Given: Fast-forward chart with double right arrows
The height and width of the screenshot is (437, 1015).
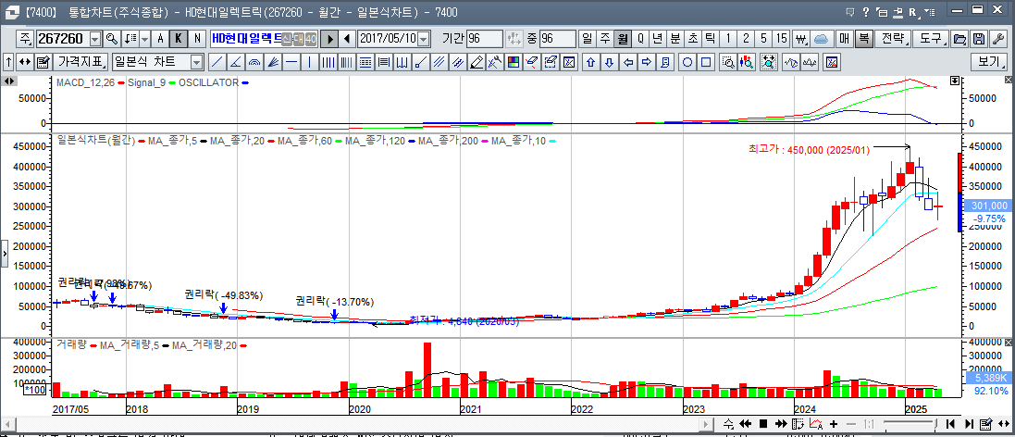Looking at the screenshot, I should pyautogui.click(x=781, y=424).
